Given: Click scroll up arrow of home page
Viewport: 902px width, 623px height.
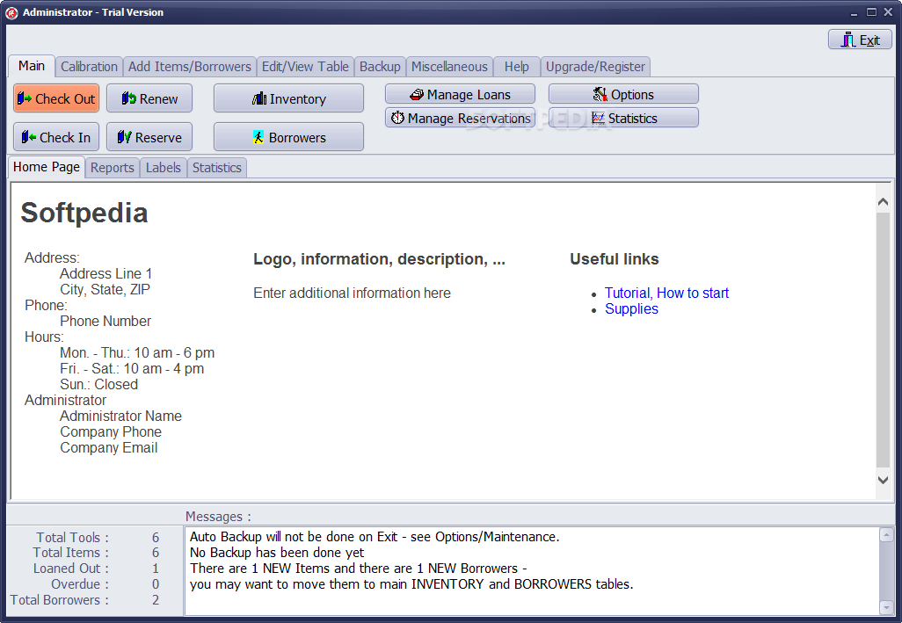Looking at the screenshot, I should [x=883, y=202].
